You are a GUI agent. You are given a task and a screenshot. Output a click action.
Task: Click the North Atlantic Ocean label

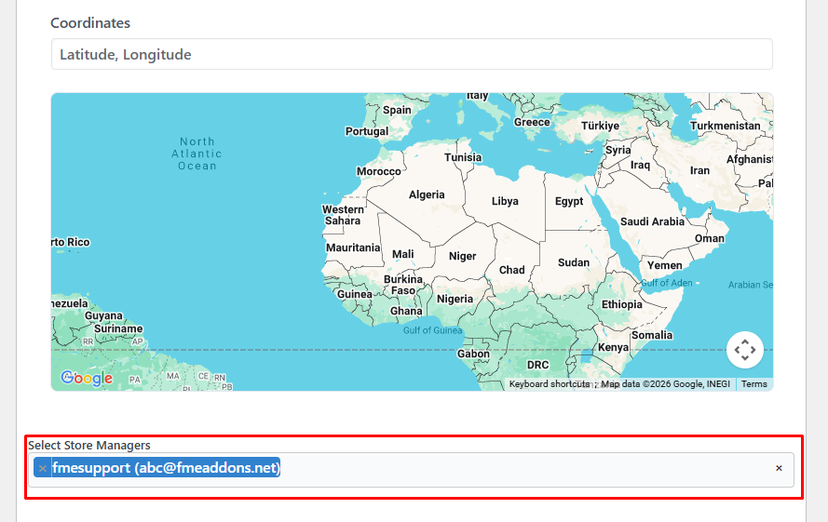[197, 154]
